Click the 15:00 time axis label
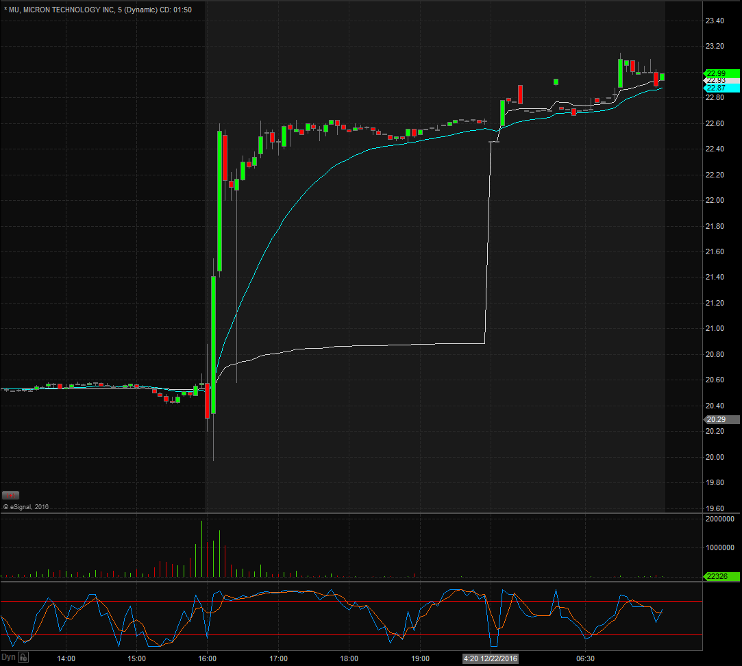This screenshot has width=742, height=666. pyautogui.click(x=137, y=658)
